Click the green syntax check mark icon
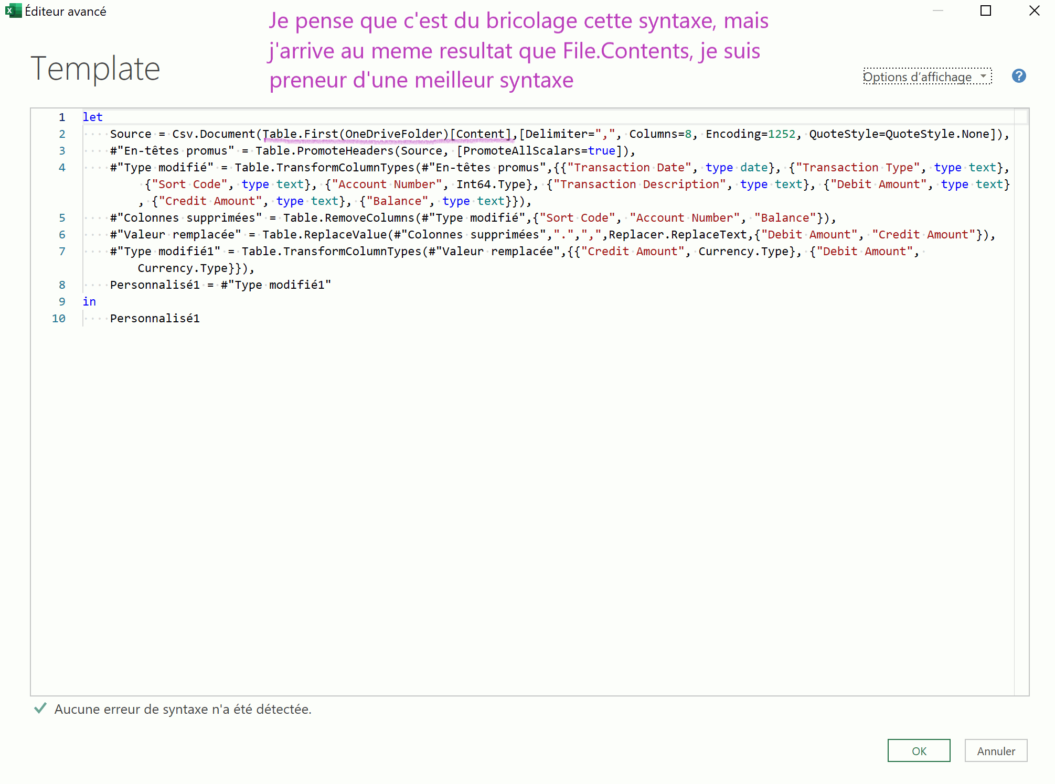 (40, 709)
